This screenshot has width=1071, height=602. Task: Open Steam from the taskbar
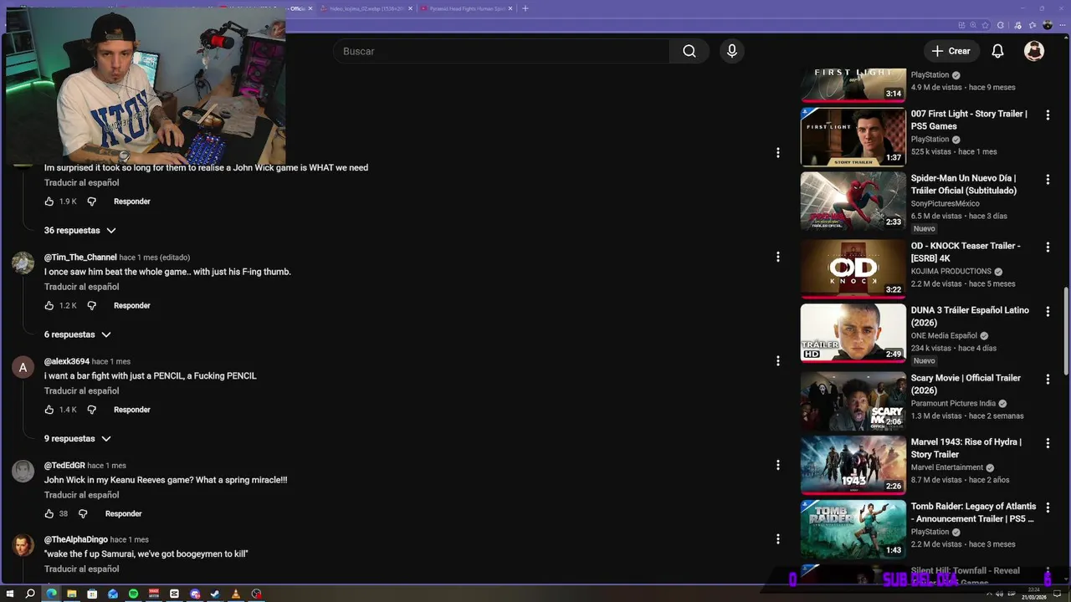coord(215,594)
